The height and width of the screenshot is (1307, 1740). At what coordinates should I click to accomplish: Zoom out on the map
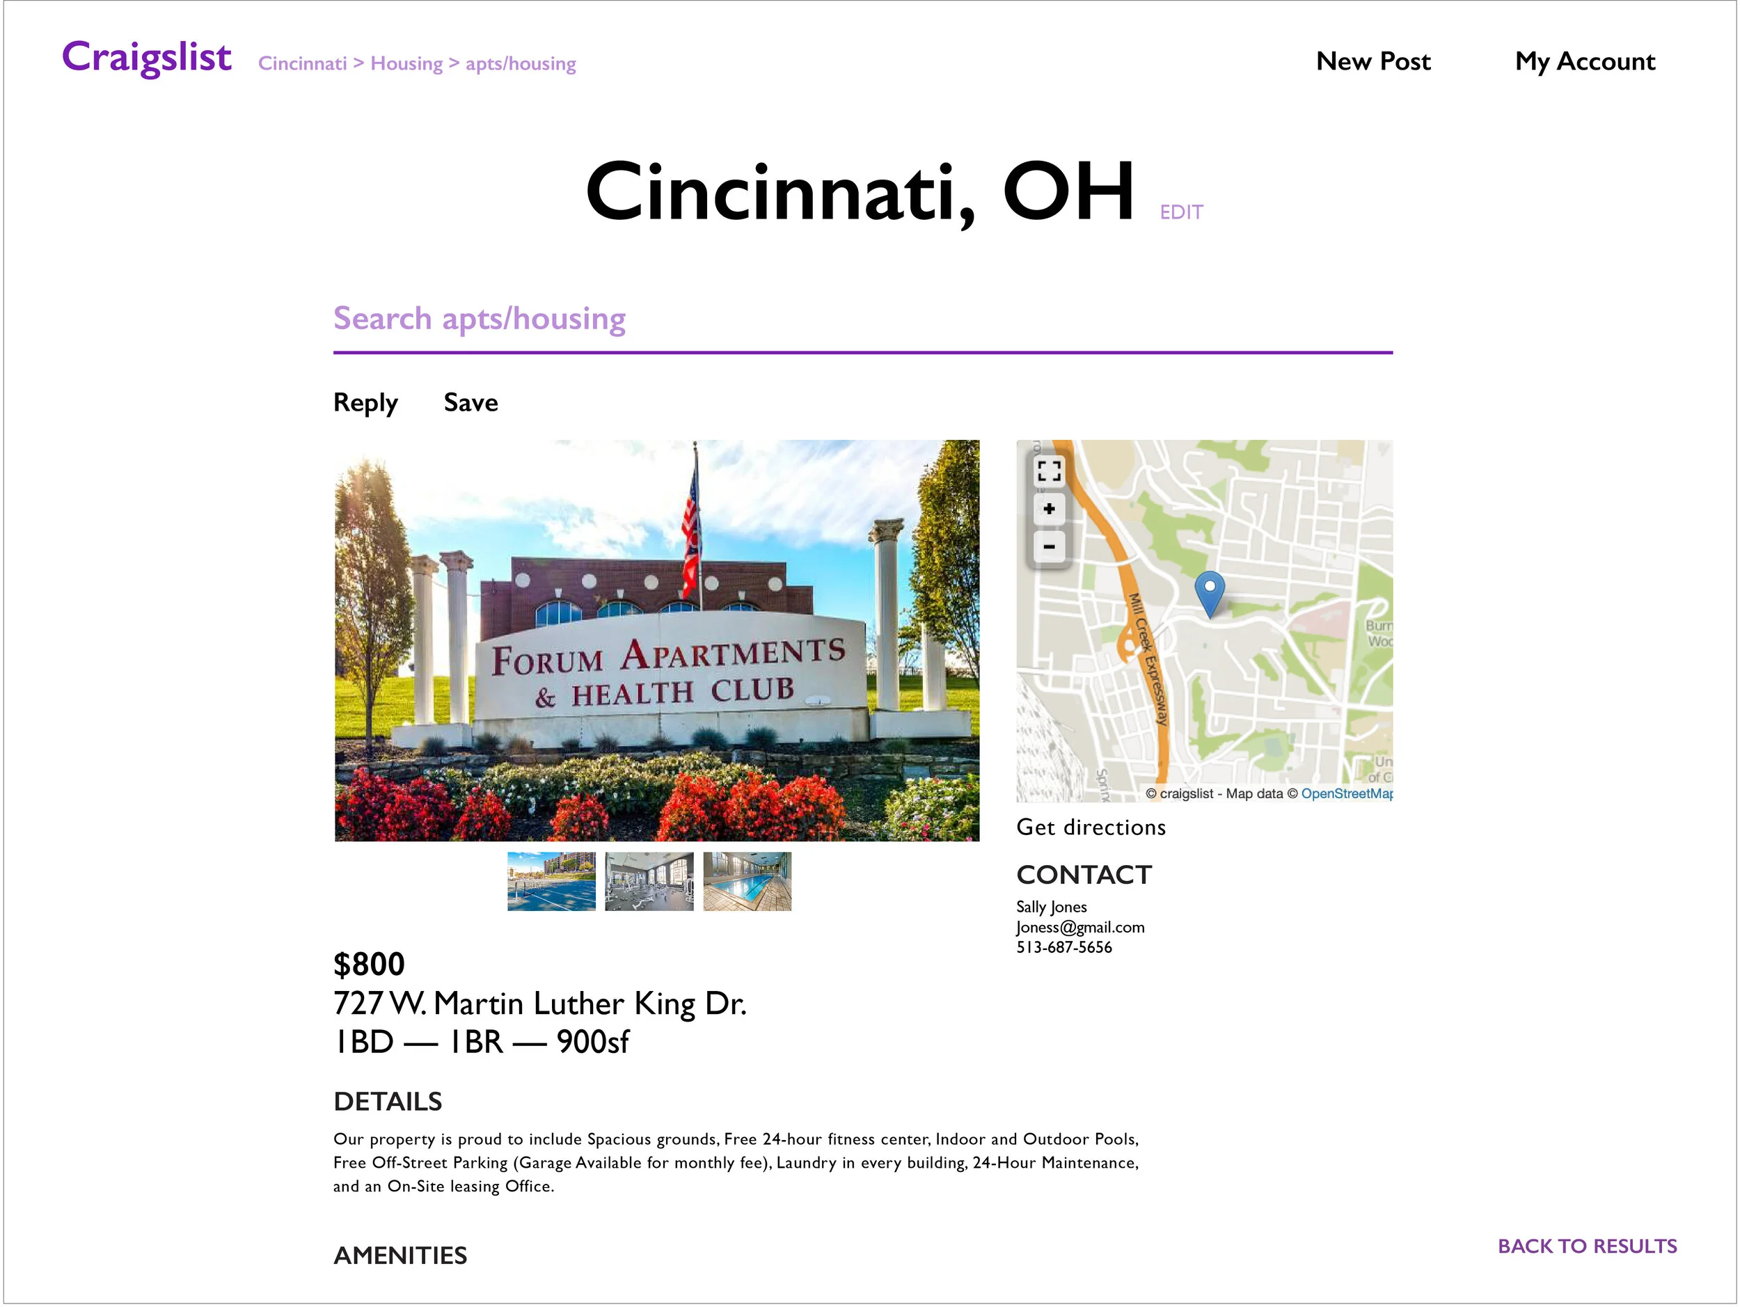pyautogui.click(x=1049, y=546)
